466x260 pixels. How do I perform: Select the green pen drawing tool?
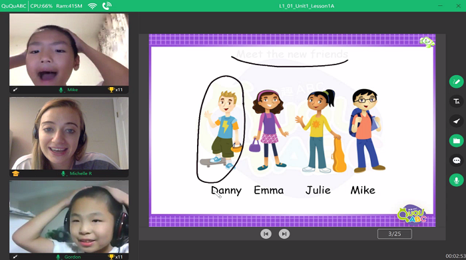[x=457, y=82]
